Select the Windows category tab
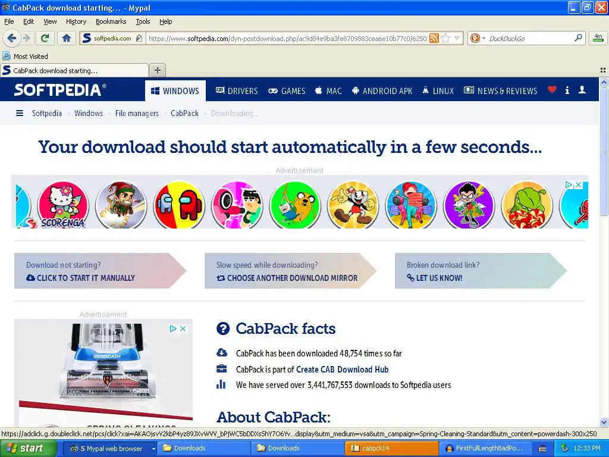 pos(175,91)
